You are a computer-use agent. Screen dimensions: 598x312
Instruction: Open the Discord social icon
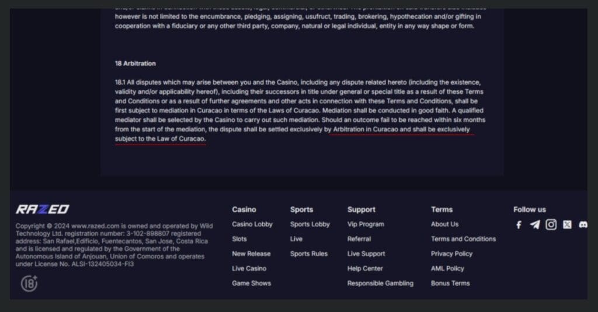pos(583,225)
